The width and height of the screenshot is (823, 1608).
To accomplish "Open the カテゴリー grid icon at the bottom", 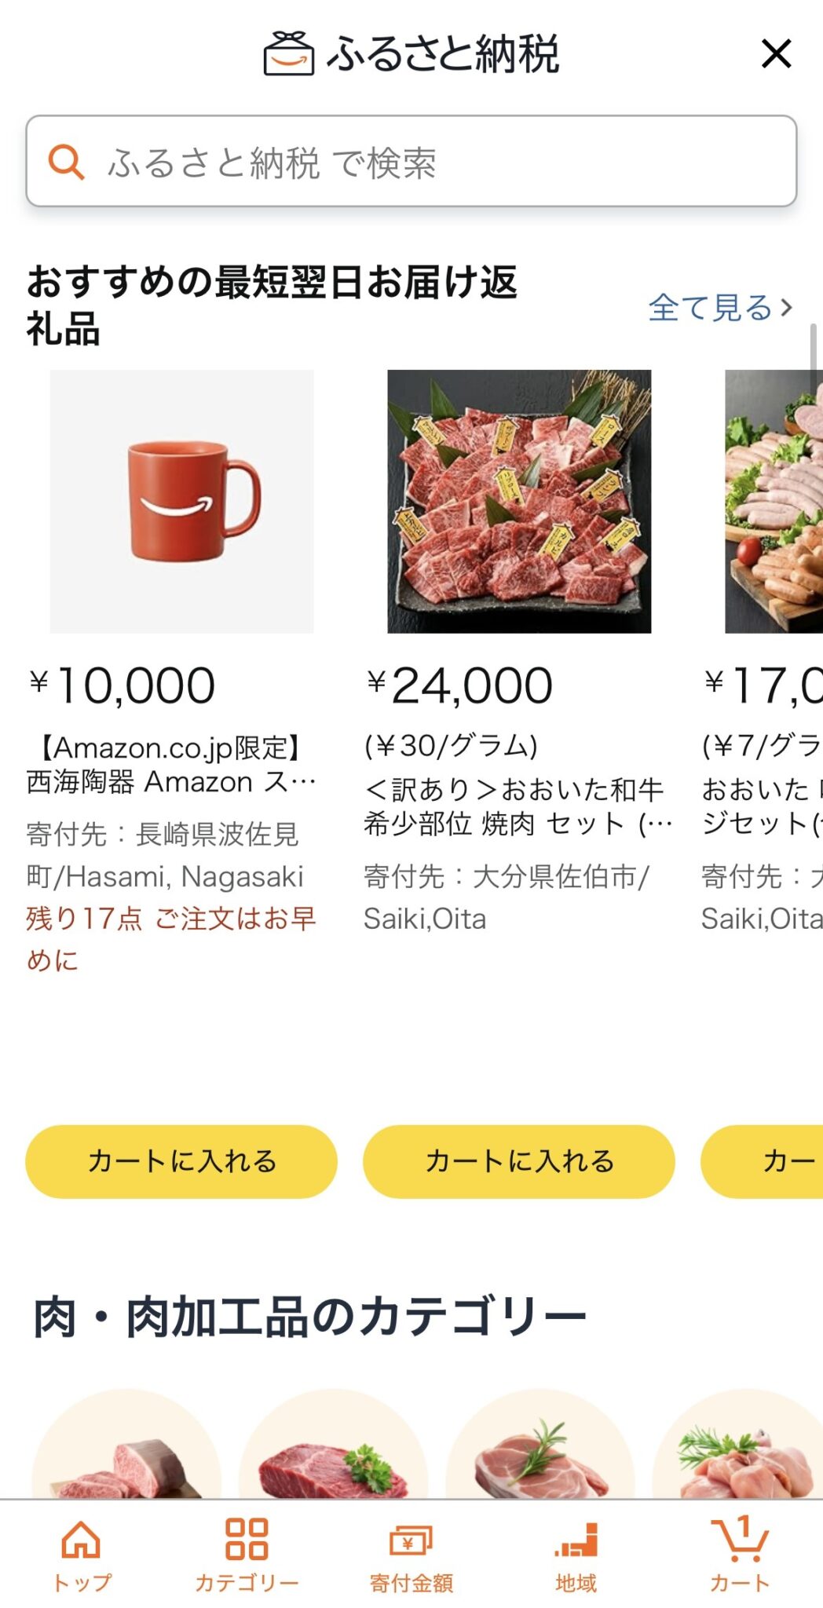I will (x=246, y=1540).
